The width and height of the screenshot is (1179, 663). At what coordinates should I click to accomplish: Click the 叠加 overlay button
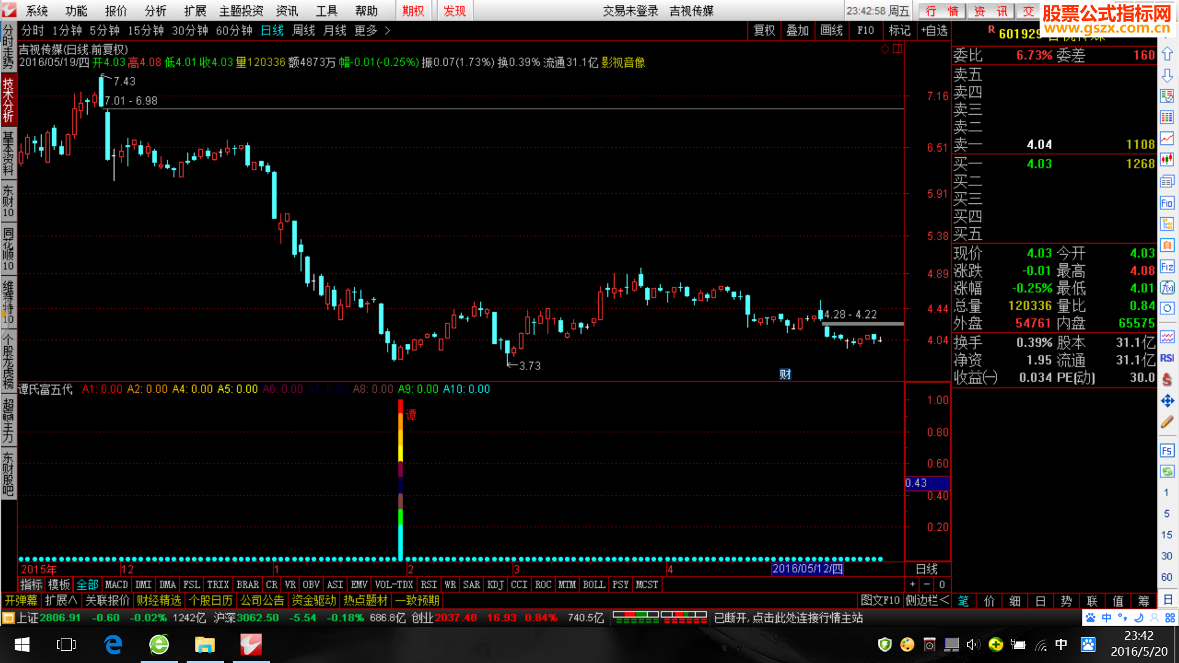(x=798, y=31)
